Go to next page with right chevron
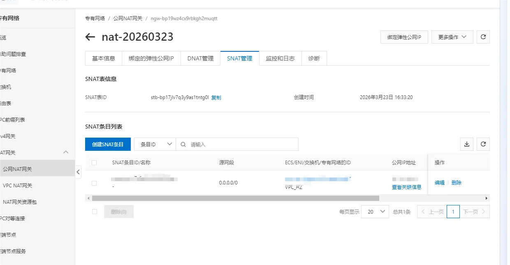This screenshot has width=510, height=265. pyautogui.click(x=483, y=211)
